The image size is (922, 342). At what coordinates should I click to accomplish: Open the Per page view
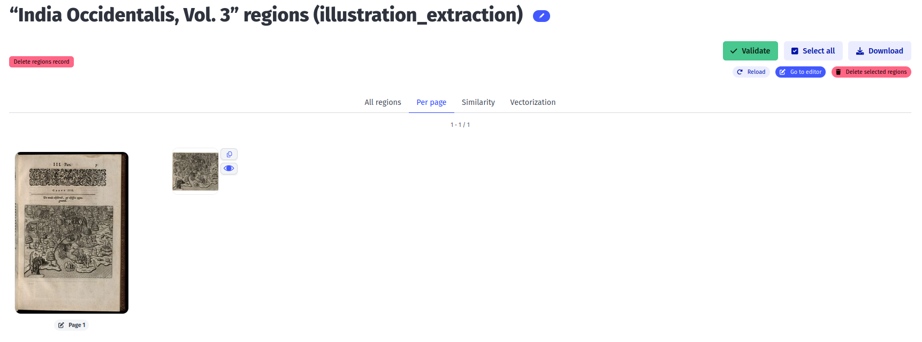click(431, 102)
